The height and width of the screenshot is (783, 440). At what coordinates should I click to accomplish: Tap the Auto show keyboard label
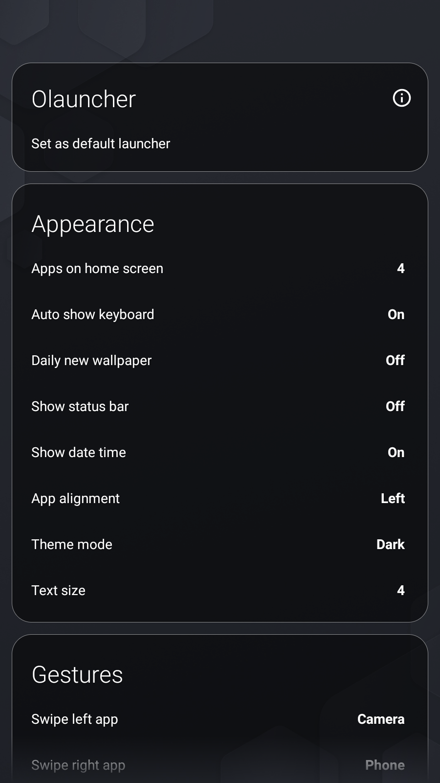click(93, 314)
